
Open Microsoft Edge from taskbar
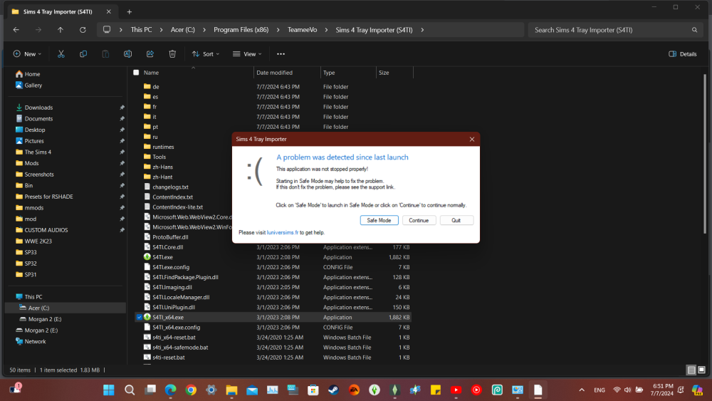click(x=170, y=390)
